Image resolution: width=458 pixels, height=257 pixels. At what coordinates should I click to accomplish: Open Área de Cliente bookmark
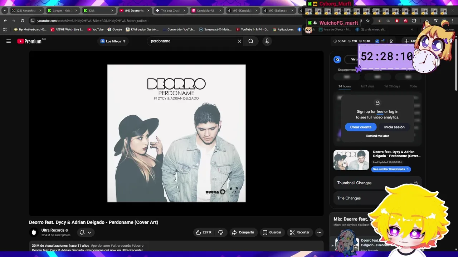pyautogui.click(x=335, y=30)
